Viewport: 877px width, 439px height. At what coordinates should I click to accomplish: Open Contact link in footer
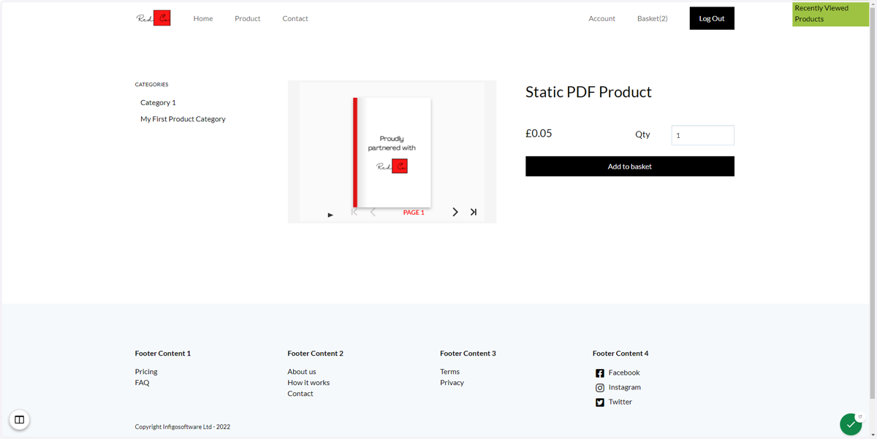[x=300, y=394]
